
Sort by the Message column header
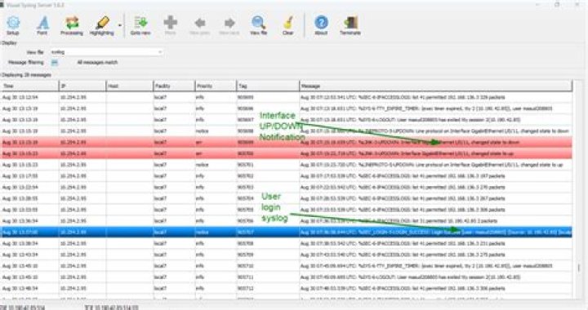(436, 86)
